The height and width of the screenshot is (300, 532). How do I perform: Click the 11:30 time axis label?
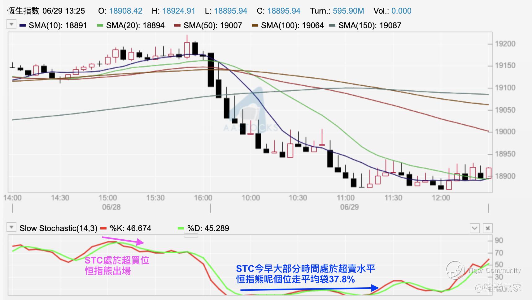pos(393,198)
